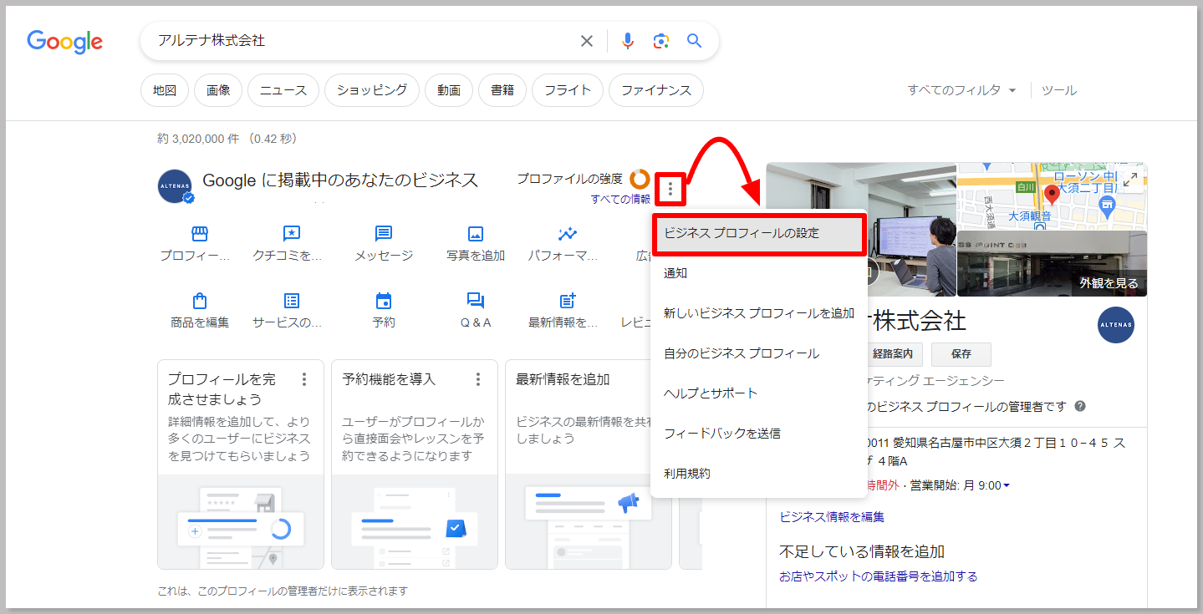This screenshot has width=1203, height=614.
Task: Filter results by 画像
Action: [x=218, y=90]
